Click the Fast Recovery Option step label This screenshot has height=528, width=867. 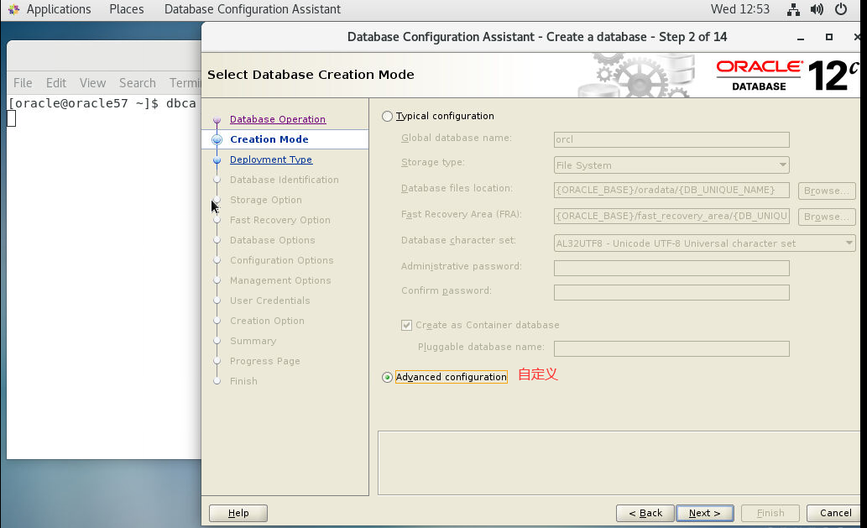(x=280, y=220)
